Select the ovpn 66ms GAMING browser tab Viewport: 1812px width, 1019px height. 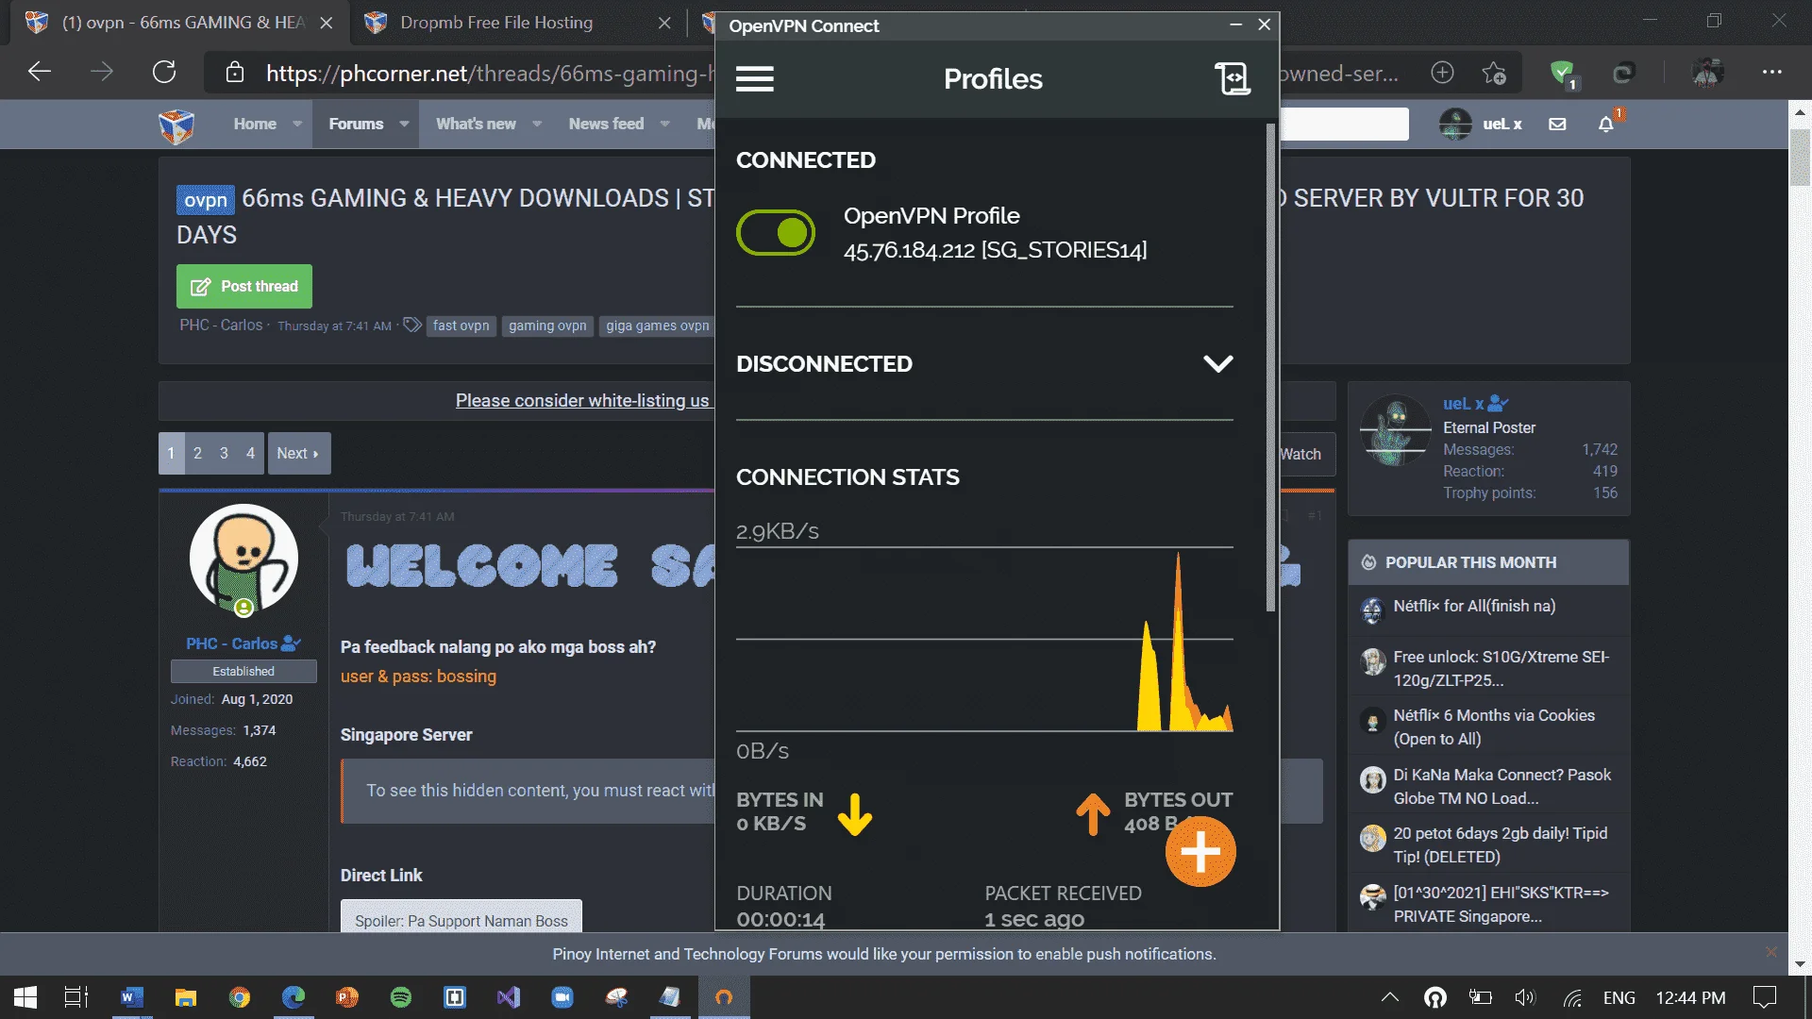[179, 23]
